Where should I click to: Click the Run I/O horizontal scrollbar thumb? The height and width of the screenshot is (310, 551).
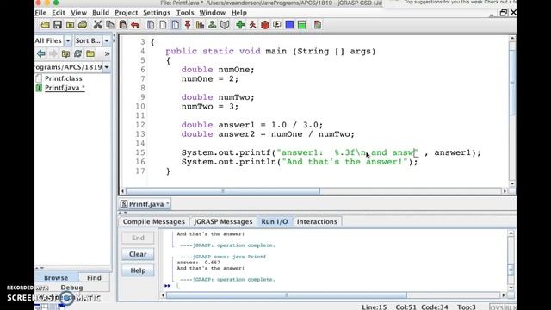point(287,295)
